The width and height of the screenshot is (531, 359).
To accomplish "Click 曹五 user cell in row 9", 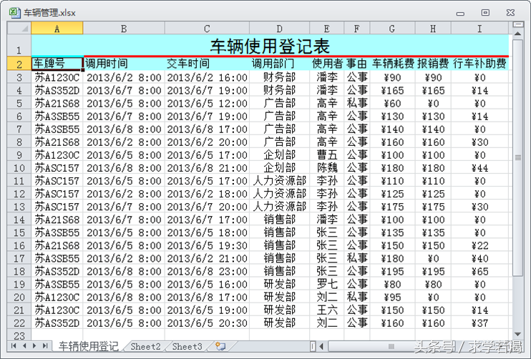I will point(327,155).
